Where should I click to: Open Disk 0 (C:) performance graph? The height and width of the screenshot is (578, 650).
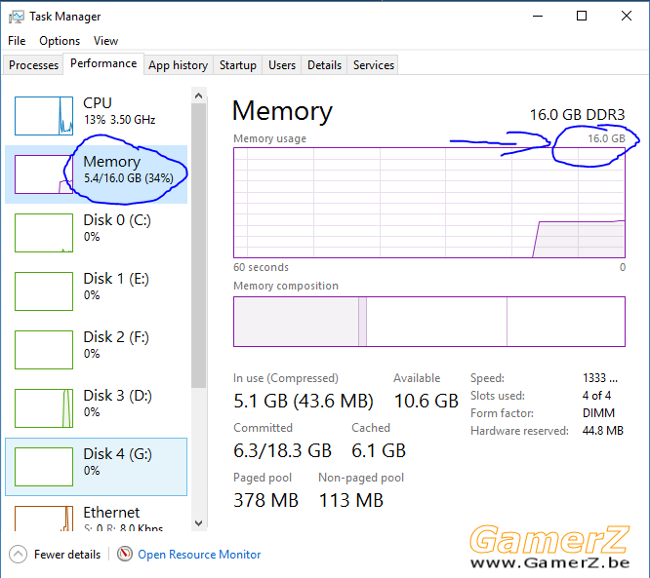coord(44,233)
